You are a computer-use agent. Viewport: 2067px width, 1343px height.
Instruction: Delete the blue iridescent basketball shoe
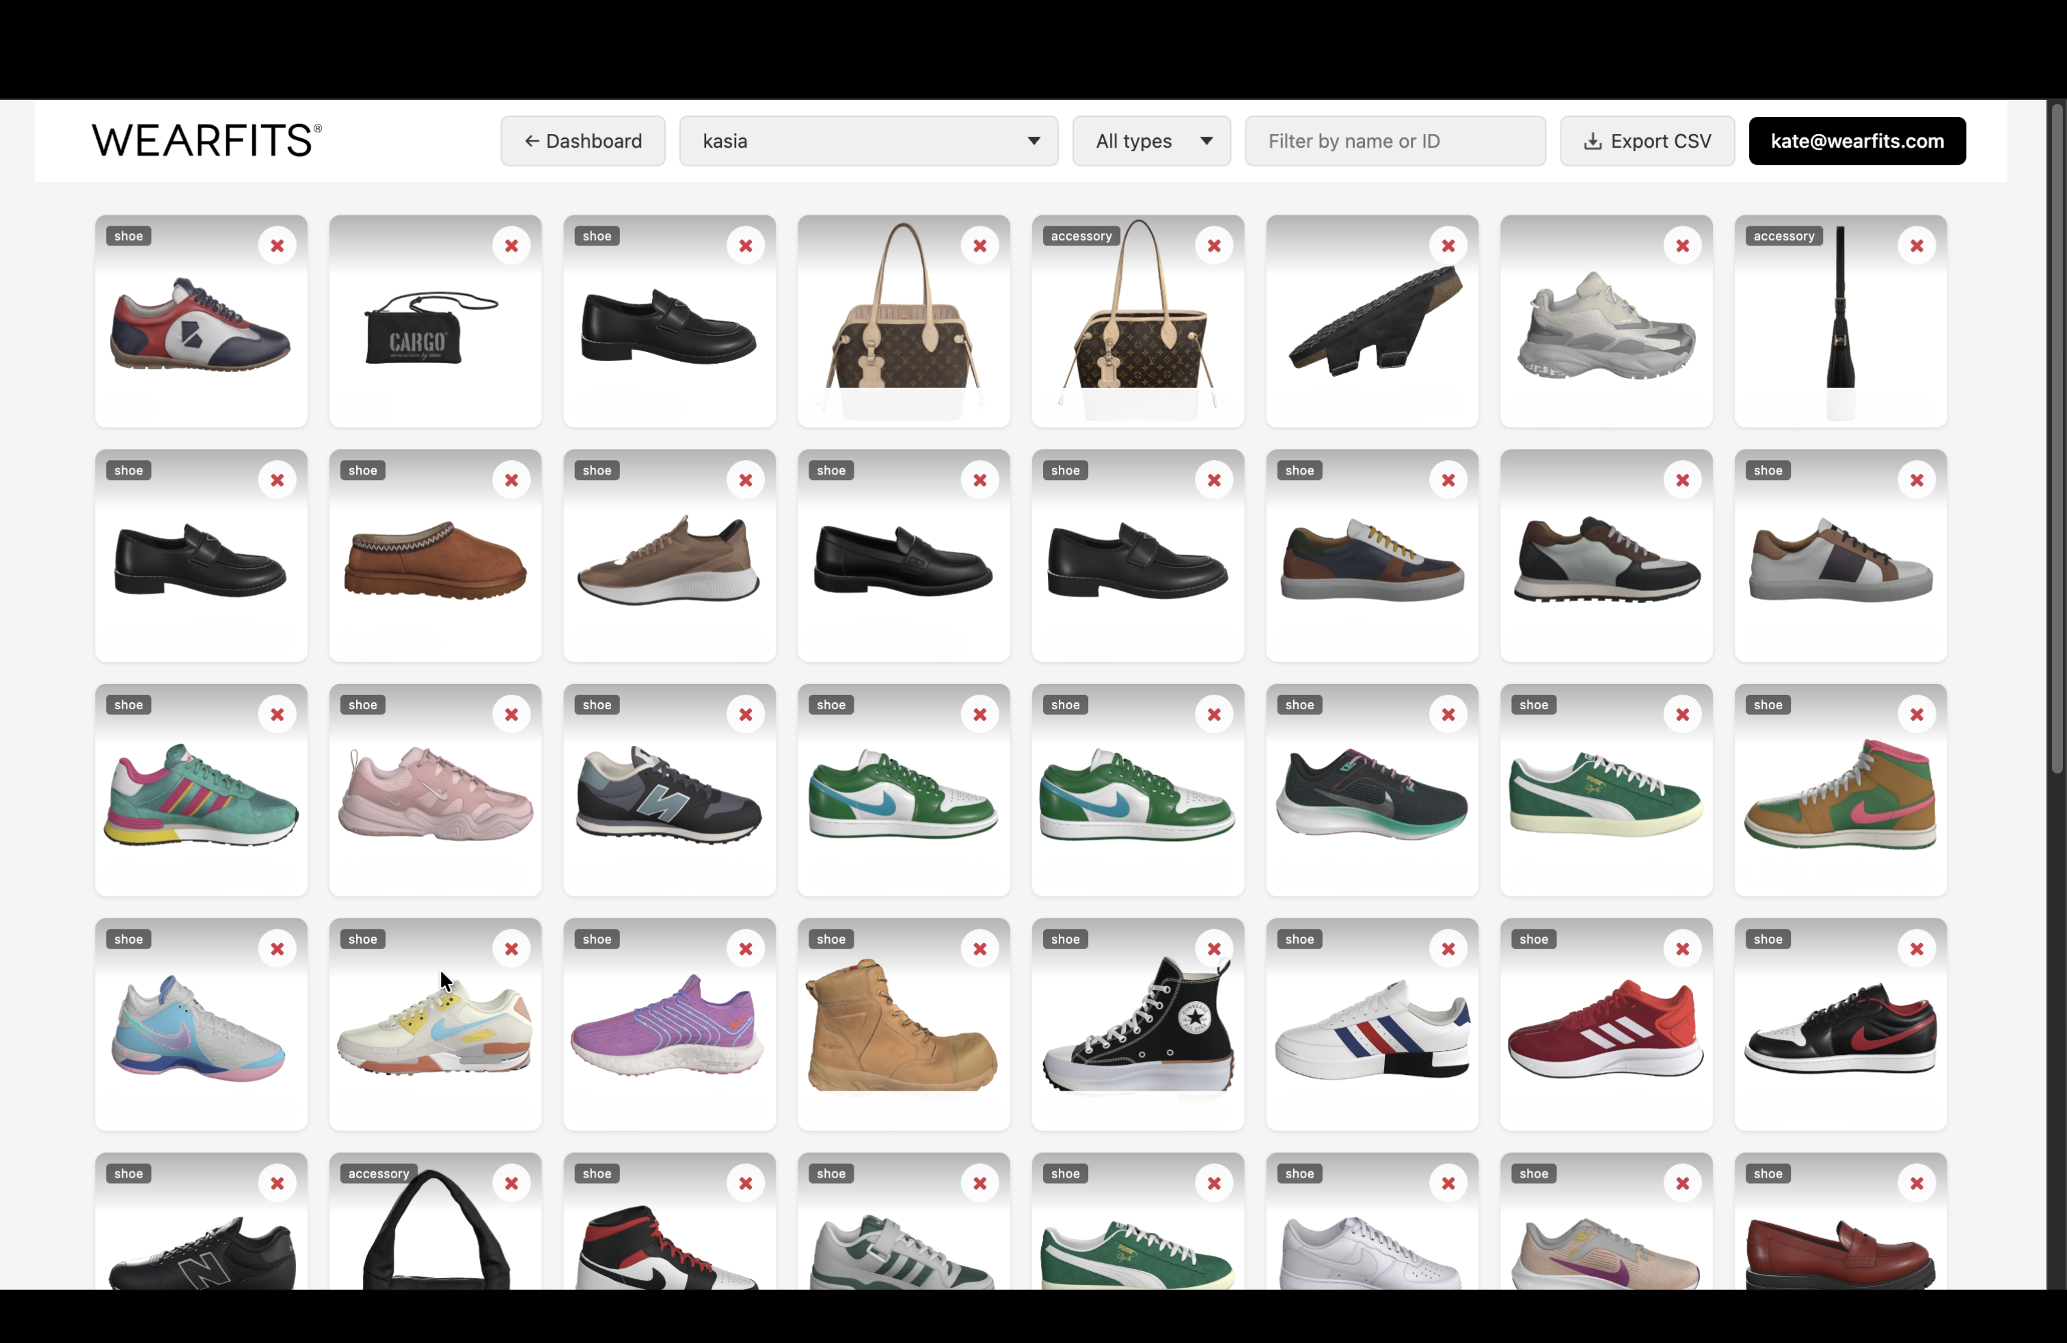[277, 950]
